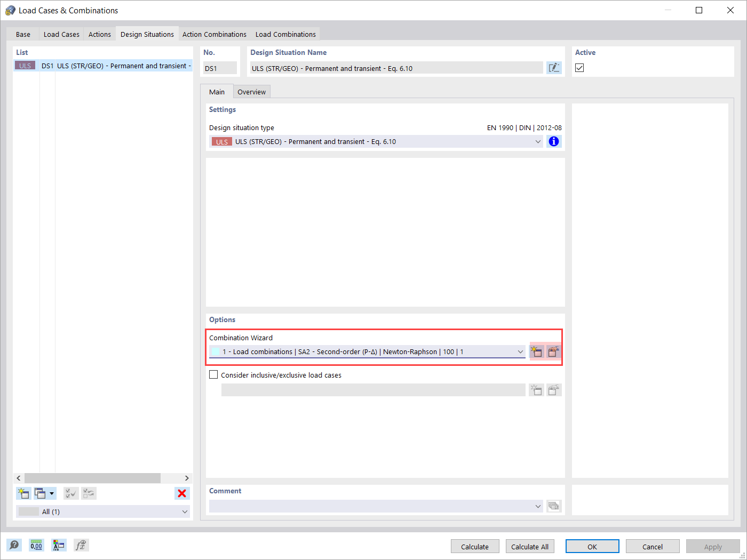Click the edit design situation name icon
Screen dimensions: 747x560
pos(554,68)
